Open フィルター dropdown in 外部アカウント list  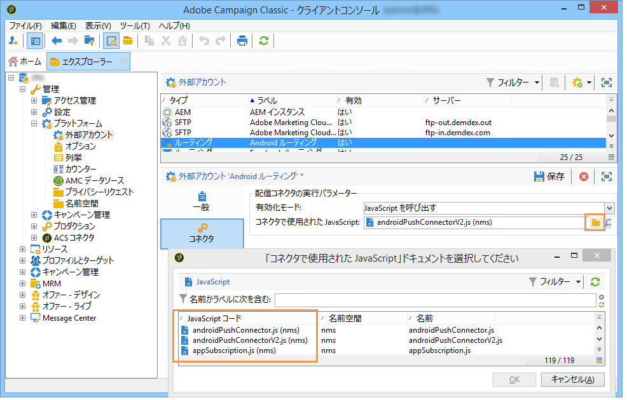(x=513, y=83)
